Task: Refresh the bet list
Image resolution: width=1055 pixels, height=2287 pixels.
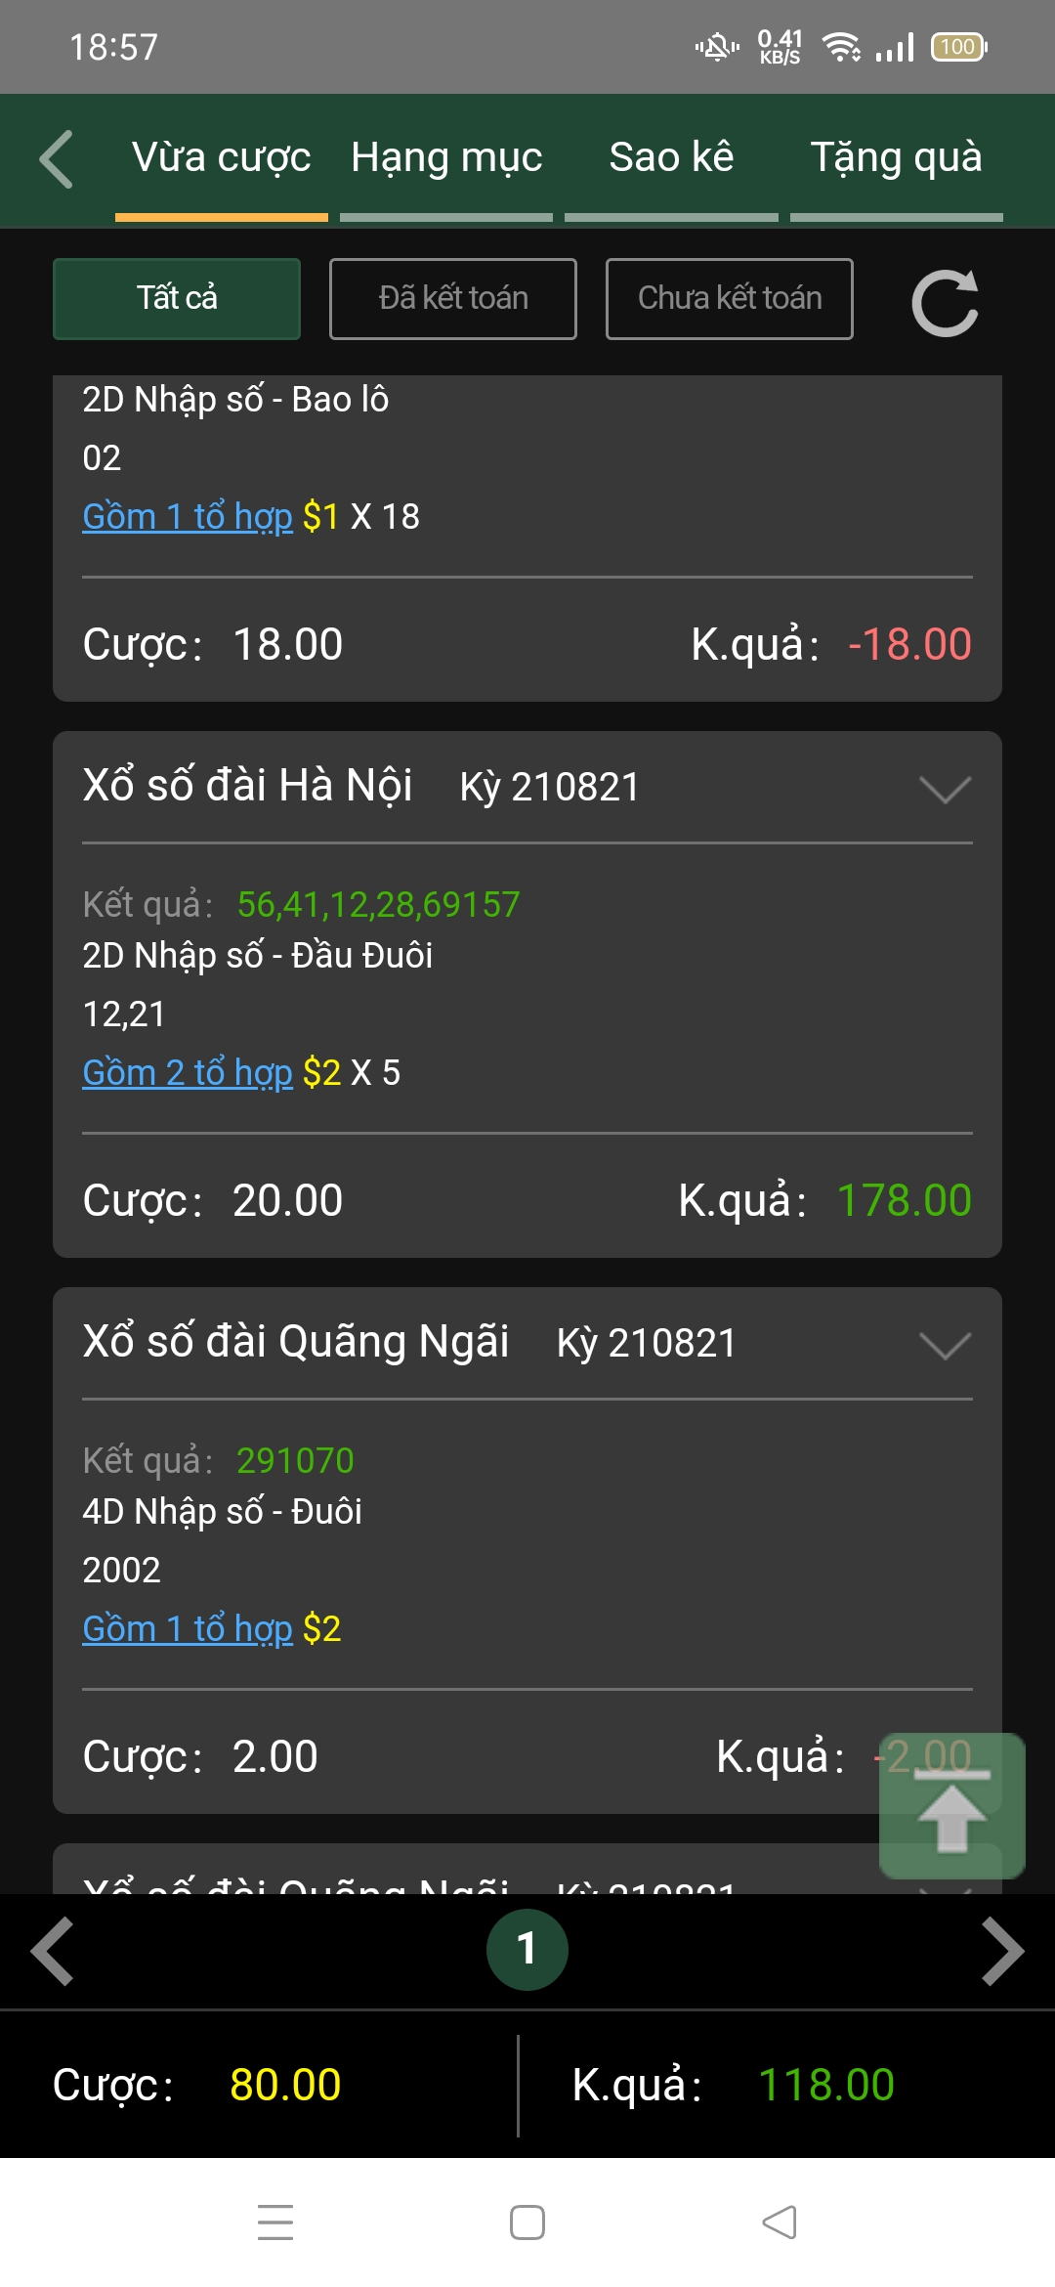Action: 945,302
